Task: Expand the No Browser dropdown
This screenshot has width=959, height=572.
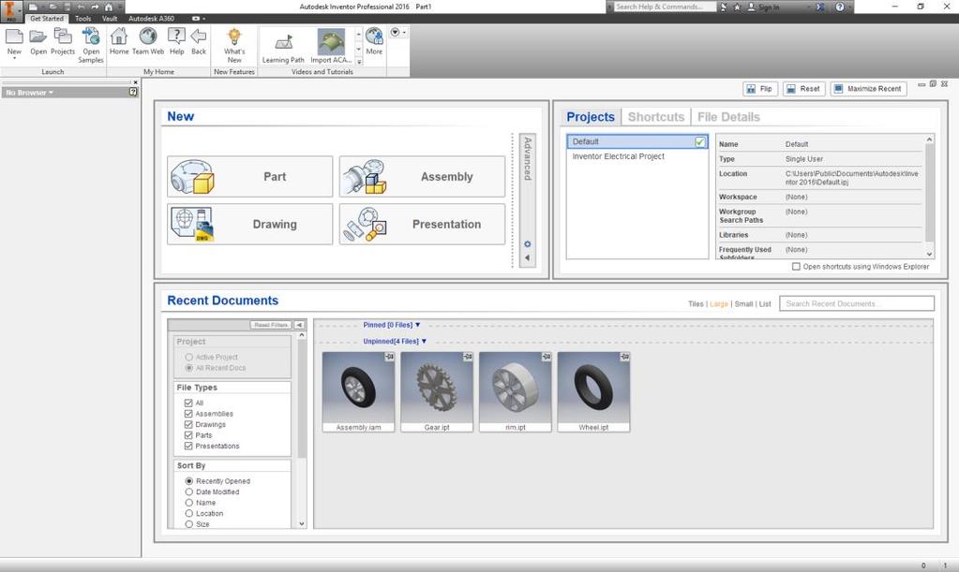Action: 51,93
